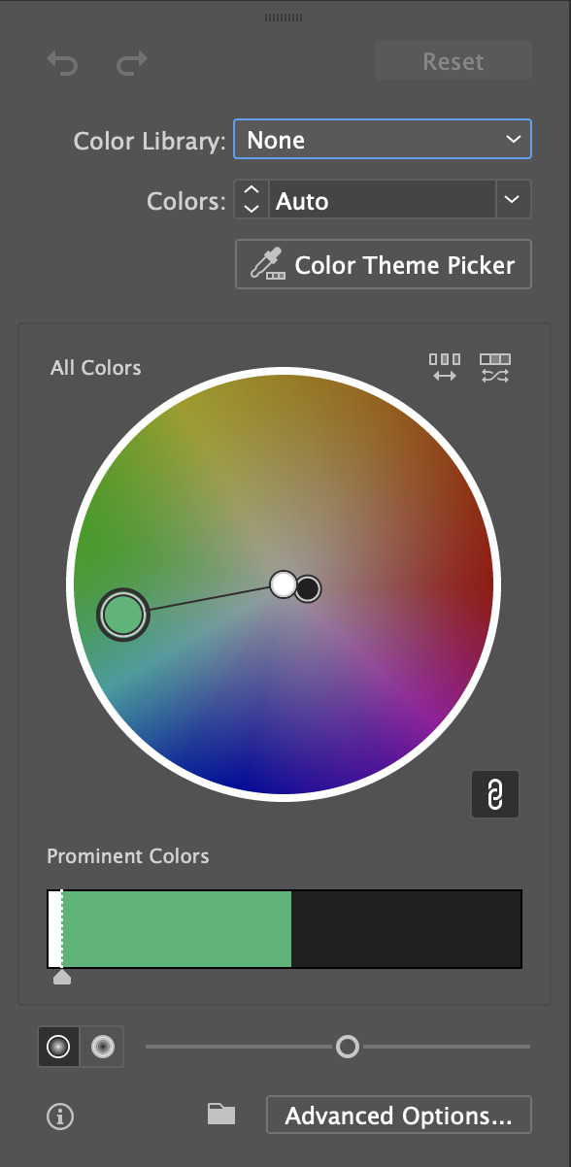571x1167 pixels.
Task: Click the change color order icon
Action: (444, 367)
